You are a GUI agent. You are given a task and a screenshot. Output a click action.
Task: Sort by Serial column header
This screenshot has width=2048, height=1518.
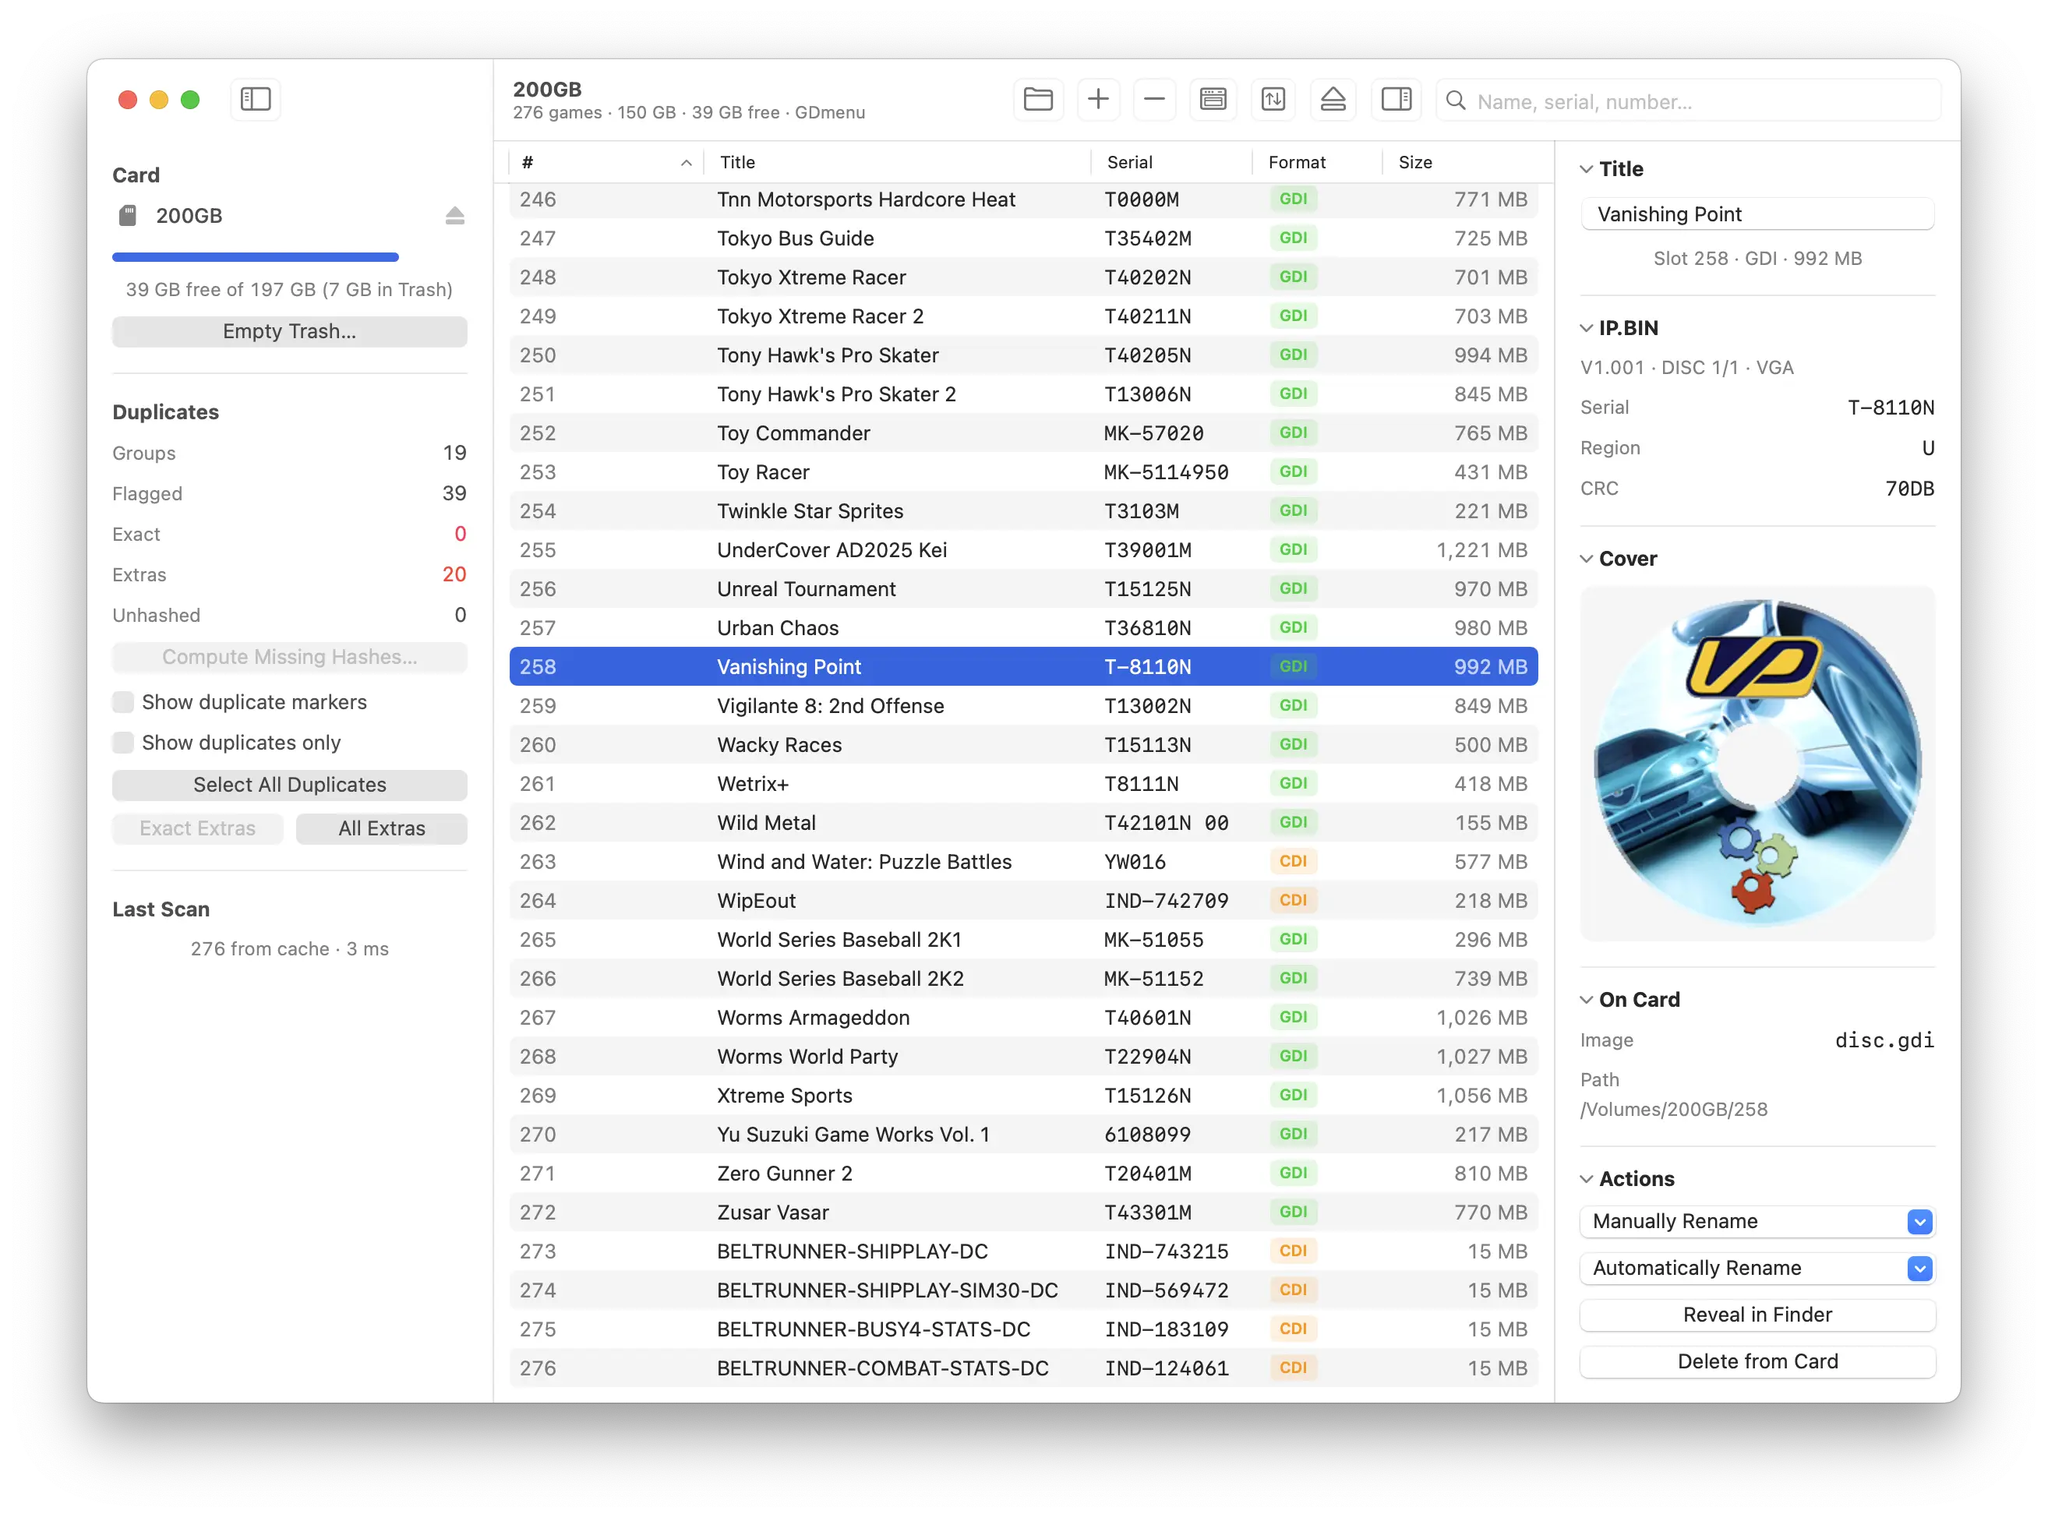click(x=1171, y=163)
